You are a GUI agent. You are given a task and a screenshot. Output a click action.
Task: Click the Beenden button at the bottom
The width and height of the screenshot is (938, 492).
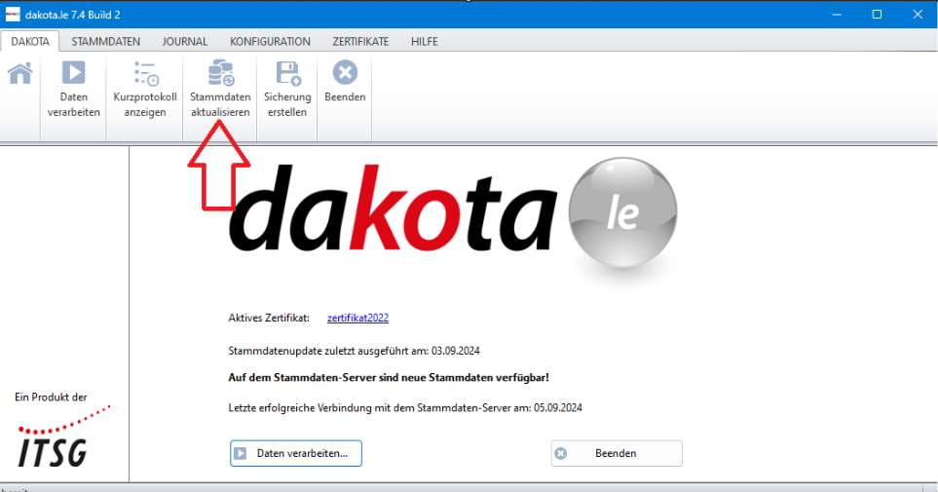coord(617,453)
